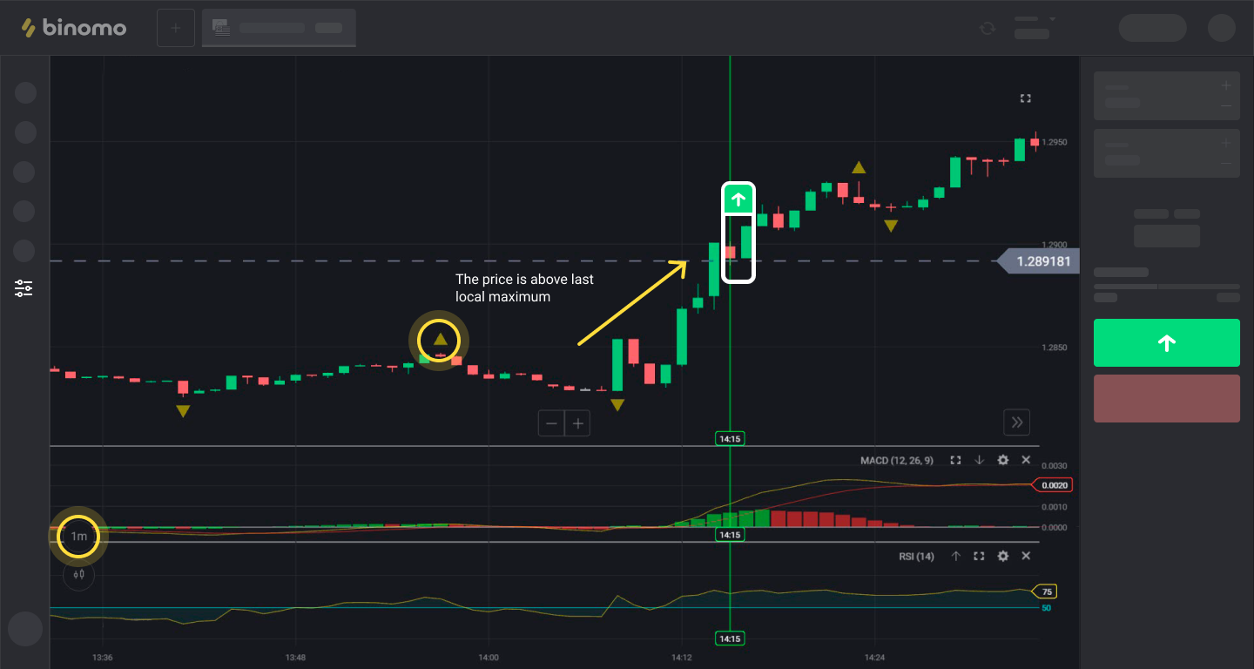
Task: Toggle RSI panel fullscreen
Action: (x=979, y=556)
